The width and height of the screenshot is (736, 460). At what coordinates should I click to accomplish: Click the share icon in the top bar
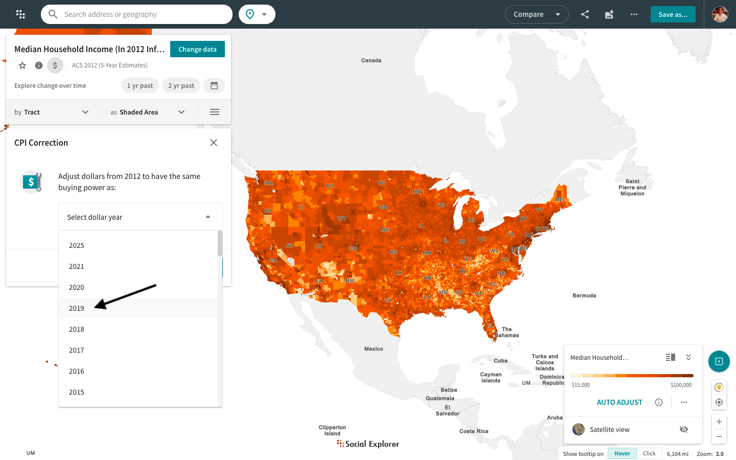585,14
